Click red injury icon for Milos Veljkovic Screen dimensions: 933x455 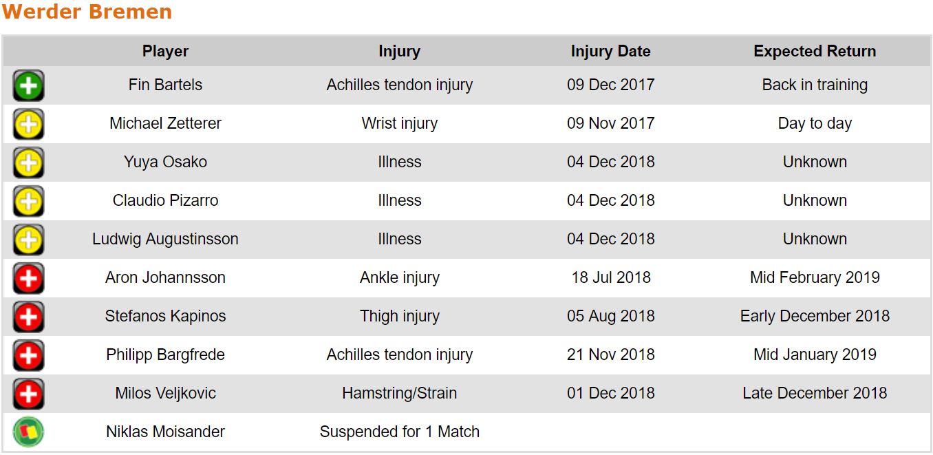pos(28,394)
